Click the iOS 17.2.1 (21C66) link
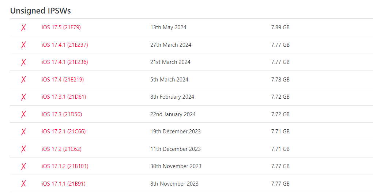This screenshot has height=194, width=373. 64,132
